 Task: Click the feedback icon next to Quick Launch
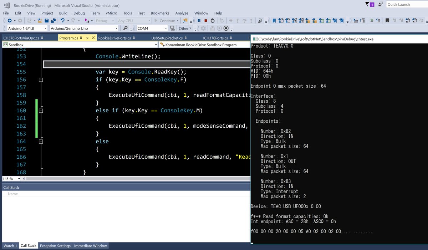pyautogui.click(x=381, y=4)
